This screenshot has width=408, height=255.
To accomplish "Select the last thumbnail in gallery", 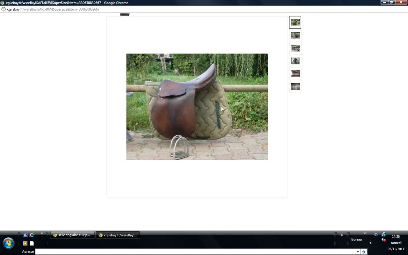I will pyautogui.click(x=295, y=86).
